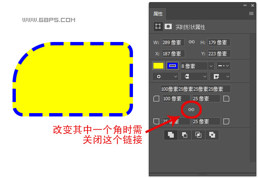
Task: Click the top-left corner radius icon
Action: (156, 99)
